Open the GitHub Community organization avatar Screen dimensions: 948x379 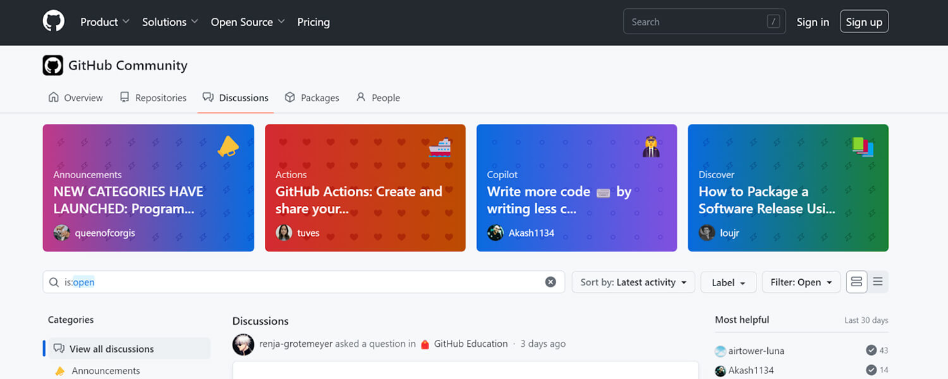(x=53, y=65)
